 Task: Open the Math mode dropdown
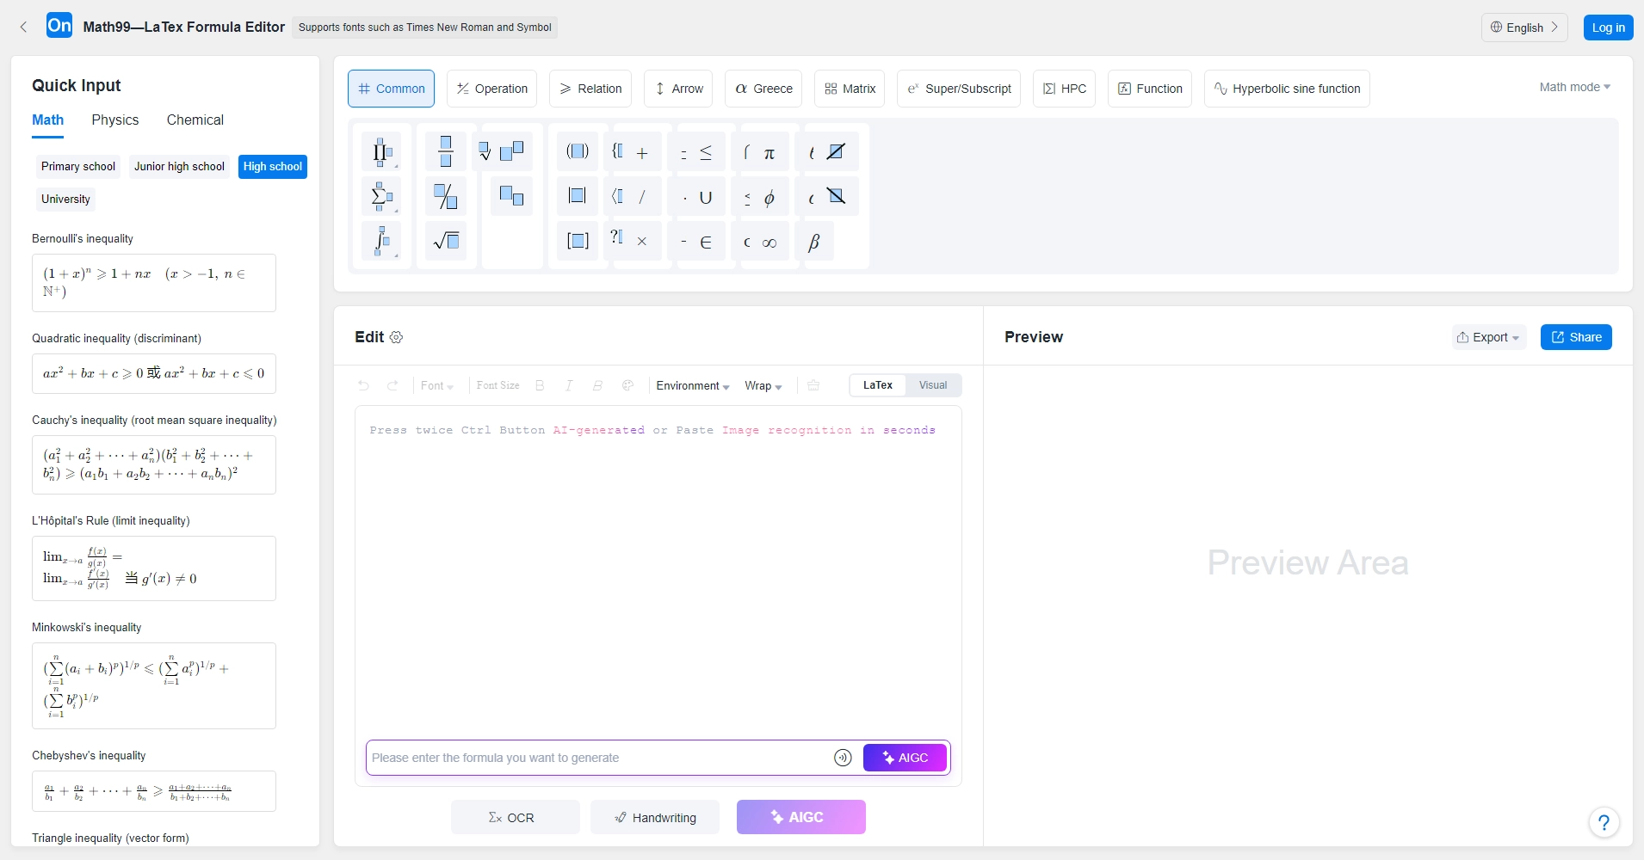[x=1574, y=87]
